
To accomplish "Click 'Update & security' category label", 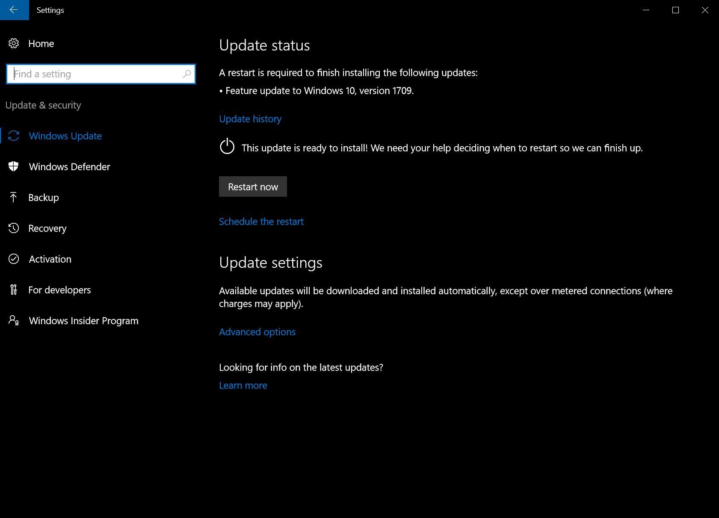I will click(x=43, y=105).
